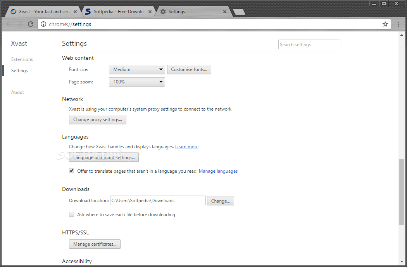
Task: Switch to the Xvast tab
Action: [43, 12]
